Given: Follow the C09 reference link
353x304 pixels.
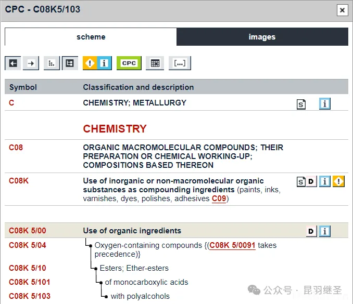Looking at the screenshot, I should 219,199.
